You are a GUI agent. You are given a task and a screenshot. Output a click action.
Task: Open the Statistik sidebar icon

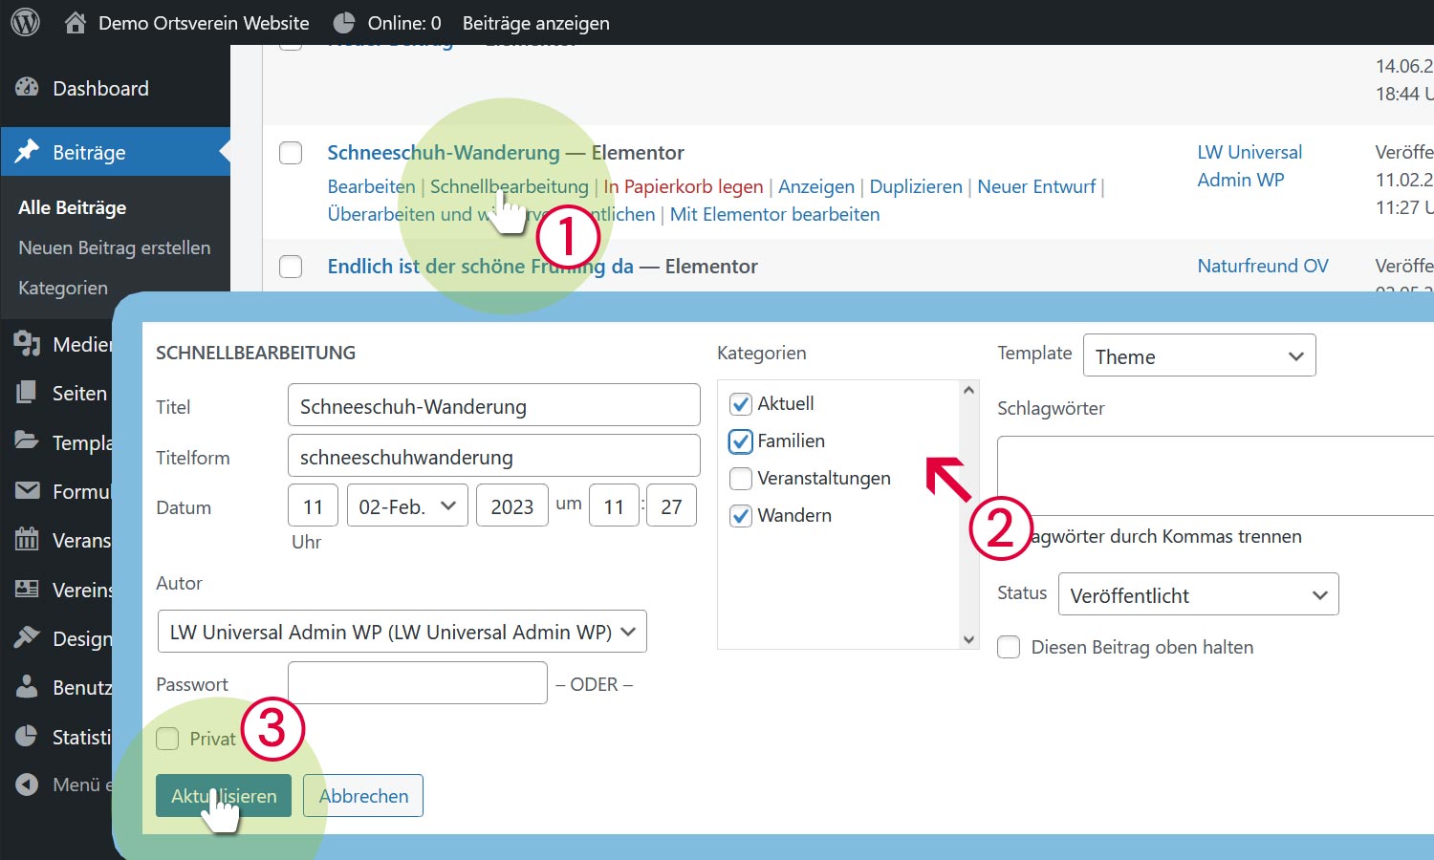(26, 736)
